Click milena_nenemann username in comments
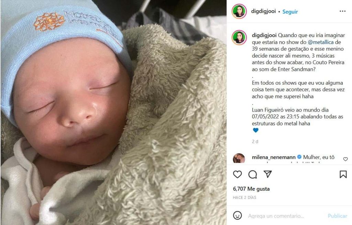Image resolution: width=352 pixels, height=225 pixels. [x=273, y=157]
